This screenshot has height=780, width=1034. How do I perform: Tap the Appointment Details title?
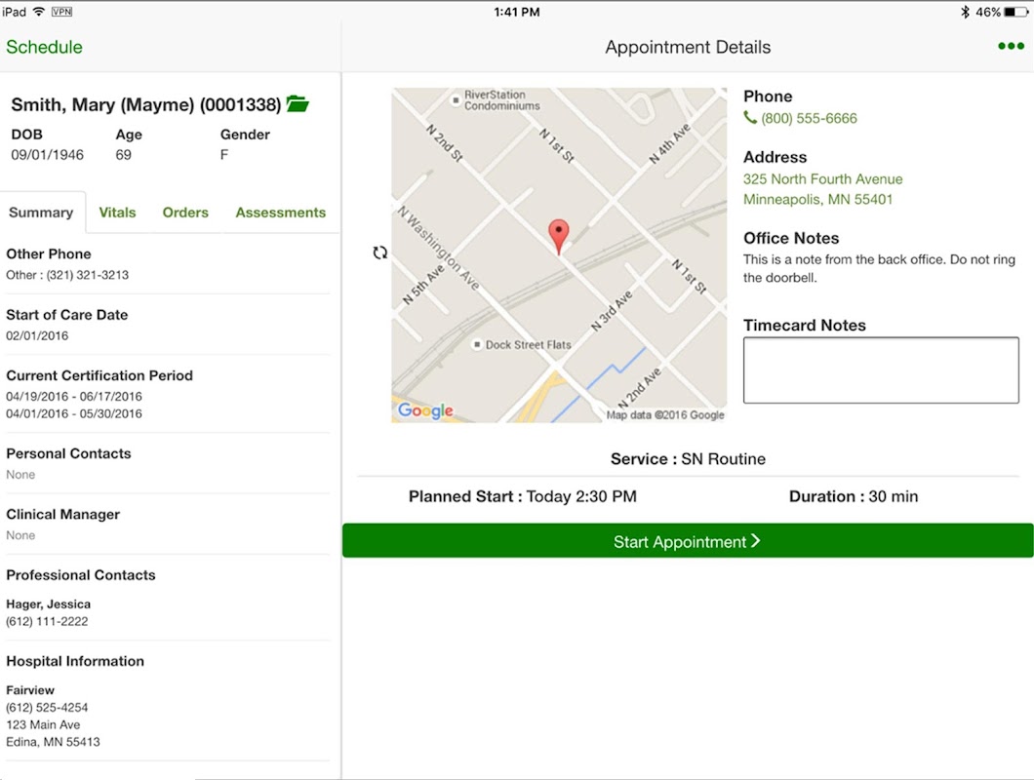click(688, 47)
